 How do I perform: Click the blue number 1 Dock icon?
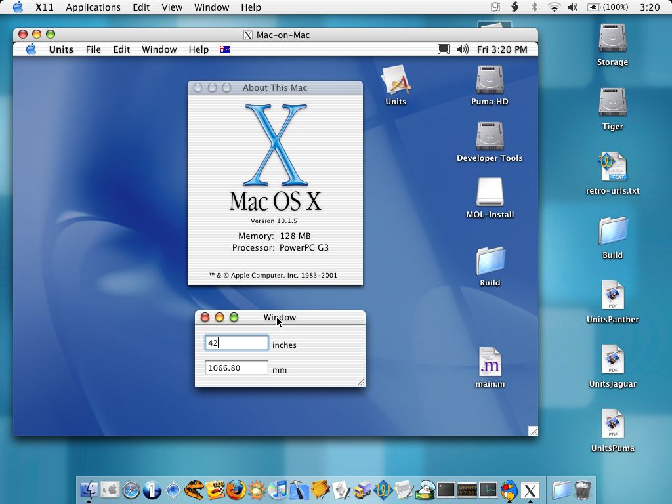coord(152,490)
